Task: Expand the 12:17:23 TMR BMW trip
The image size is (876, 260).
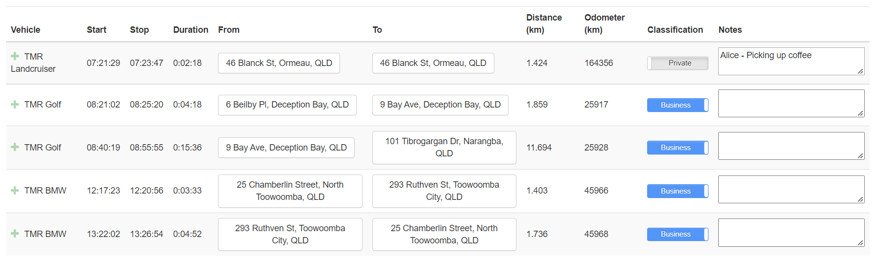Action: 15,191
